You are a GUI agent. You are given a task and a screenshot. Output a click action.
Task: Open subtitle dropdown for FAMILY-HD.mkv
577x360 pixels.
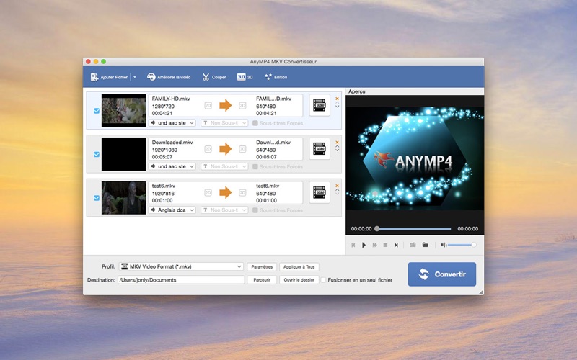(x=224, y=123)
